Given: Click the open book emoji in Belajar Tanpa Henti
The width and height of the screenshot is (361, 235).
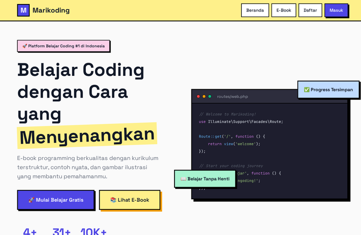Looking at the screenshot, I should [x=183, y=179].
